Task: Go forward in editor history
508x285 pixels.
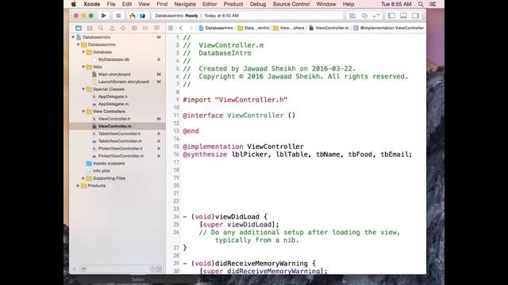Action: click(191, 28)
